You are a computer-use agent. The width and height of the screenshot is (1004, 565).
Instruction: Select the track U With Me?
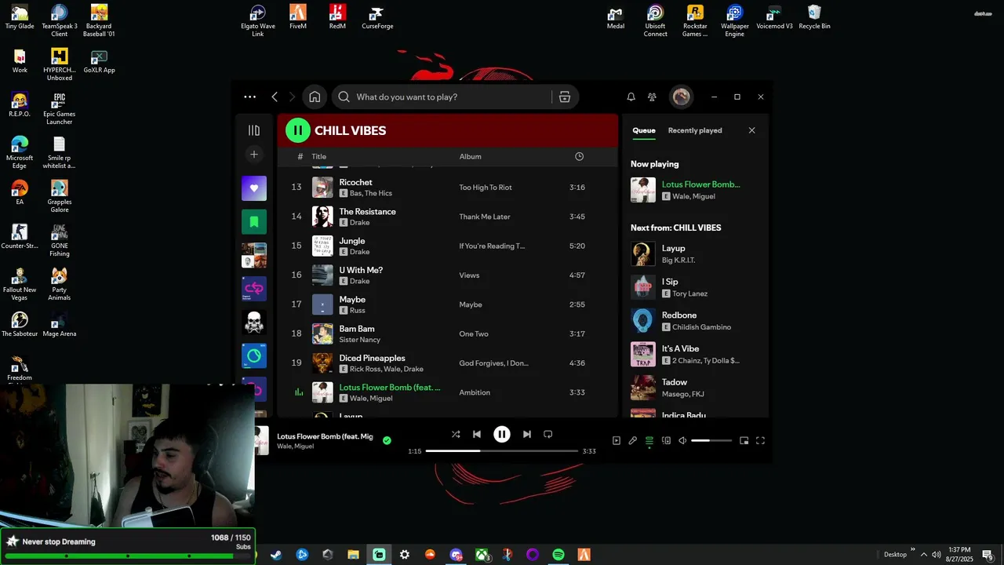(361, 270)
